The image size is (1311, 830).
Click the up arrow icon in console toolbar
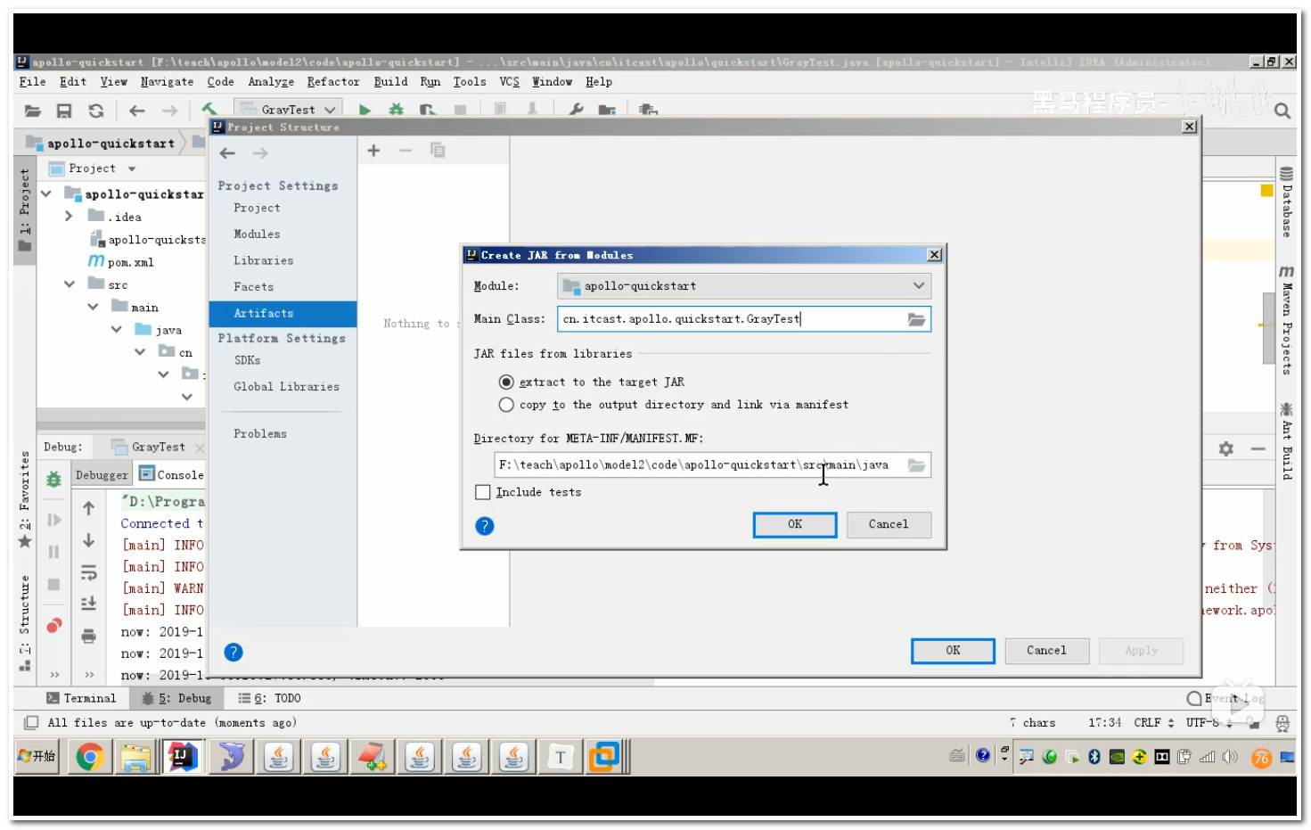[x=88, y=509]
